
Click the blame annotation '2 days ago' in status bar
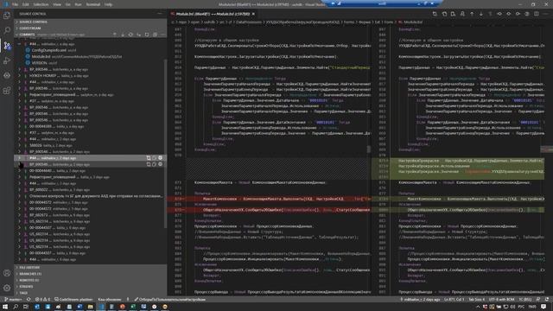click(x=421, y=300)
